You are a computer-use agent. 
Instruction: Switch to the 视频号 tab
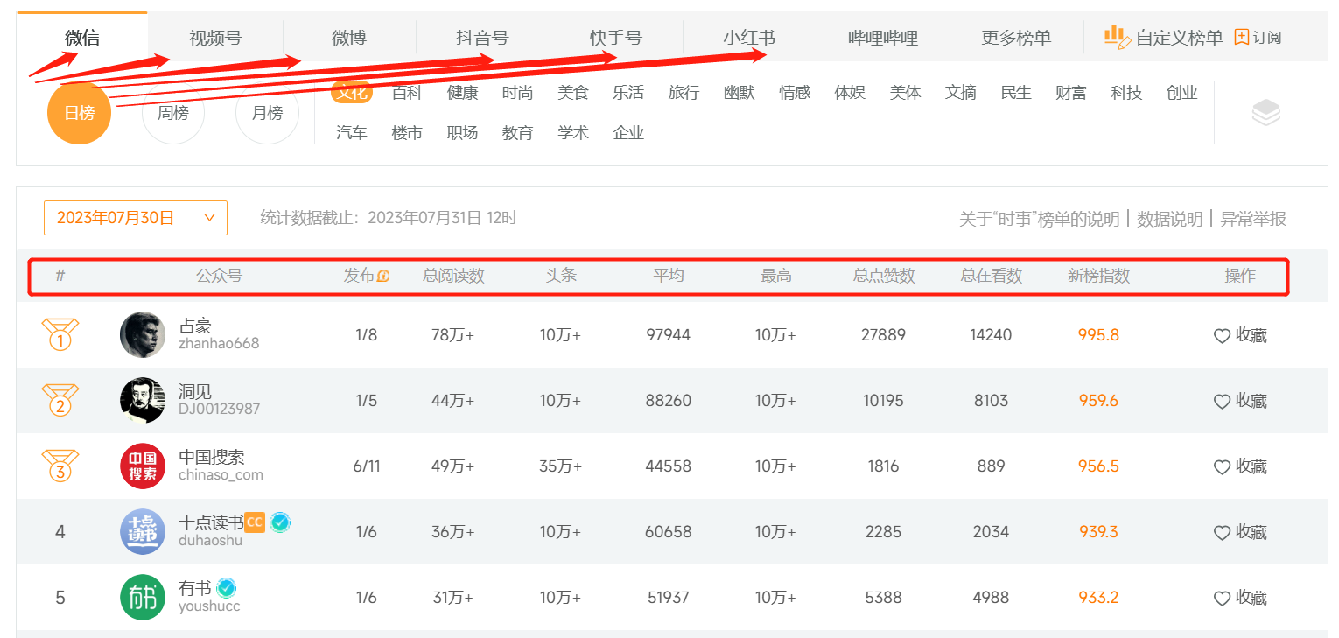[x=215, y=38]
